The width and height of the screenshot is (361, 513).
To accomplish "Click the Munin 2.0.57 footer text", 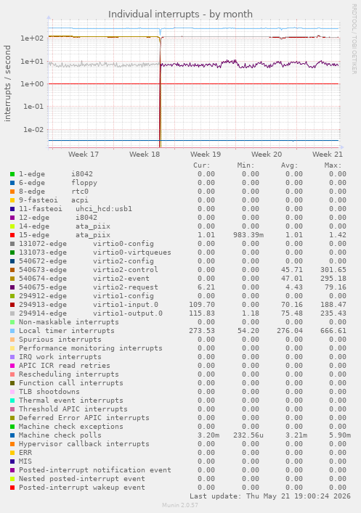I will 180,505.
